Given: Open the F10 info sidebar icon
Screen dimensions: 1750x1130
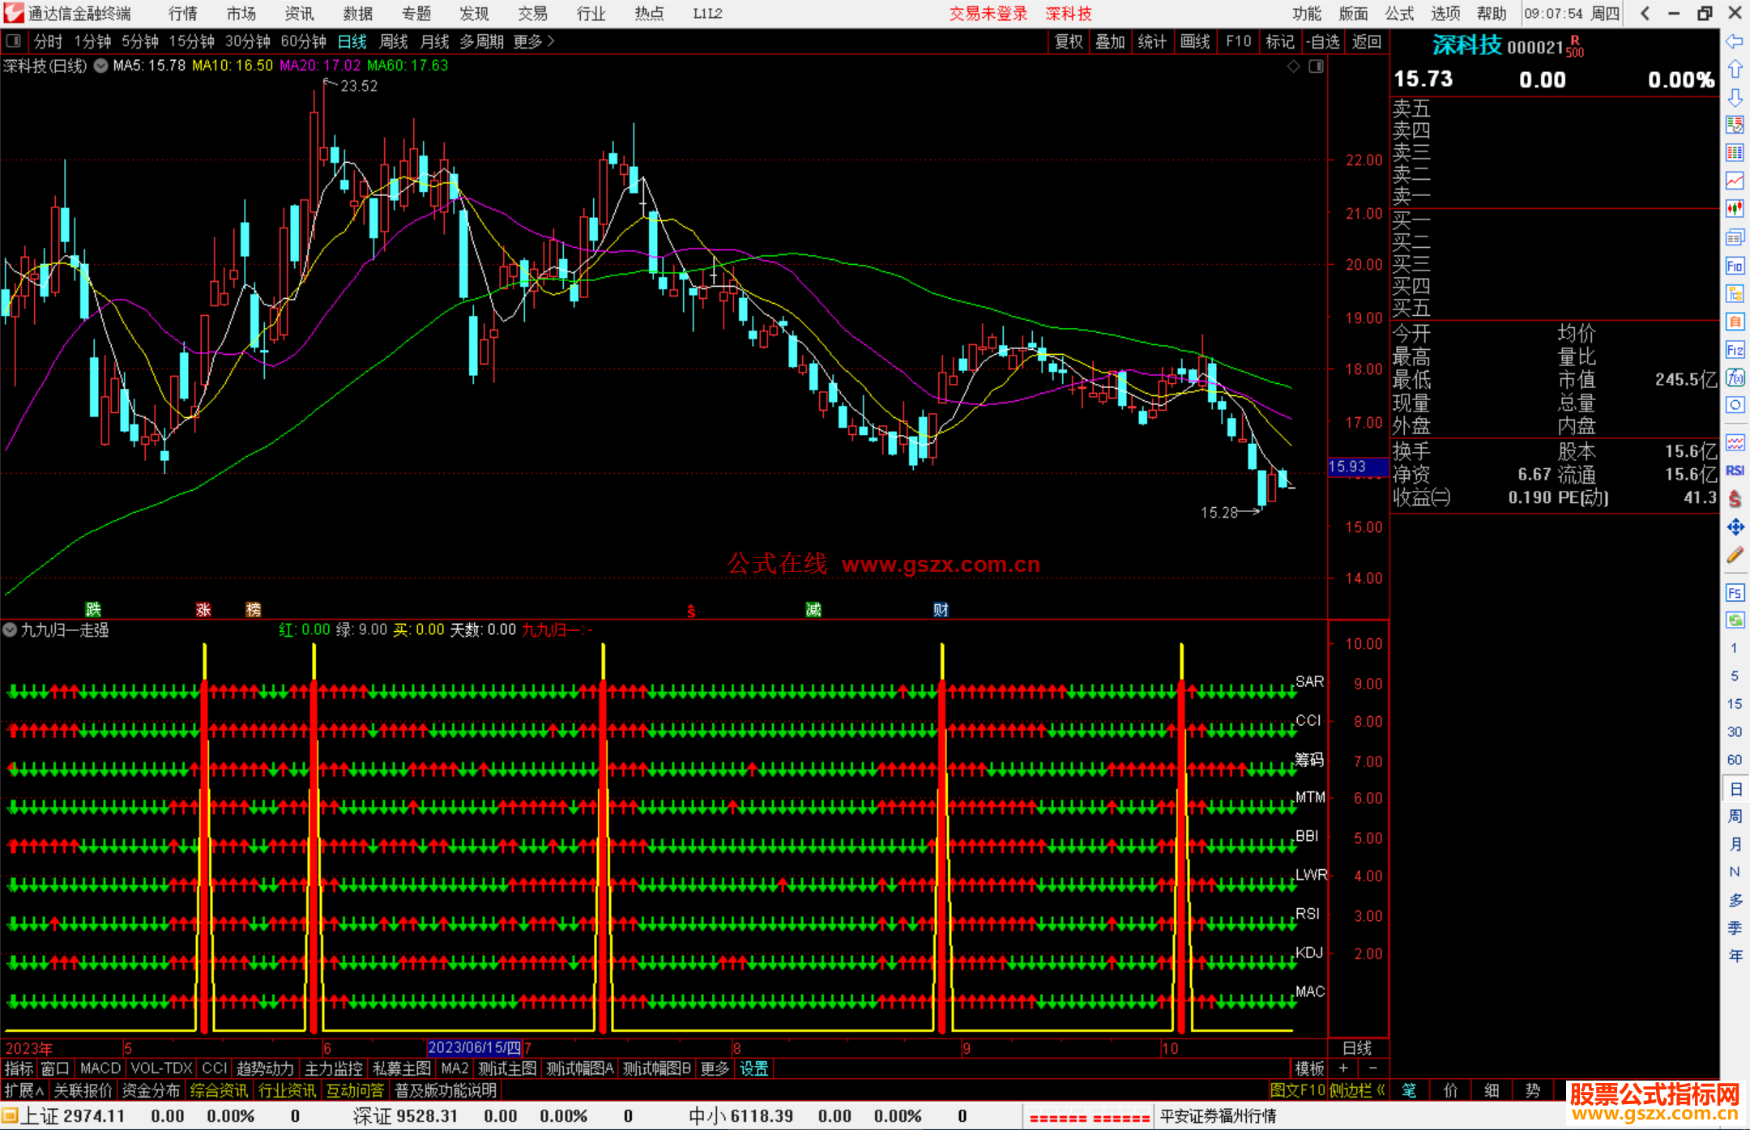Looking at the screenshot, I should coord(1735,266).
